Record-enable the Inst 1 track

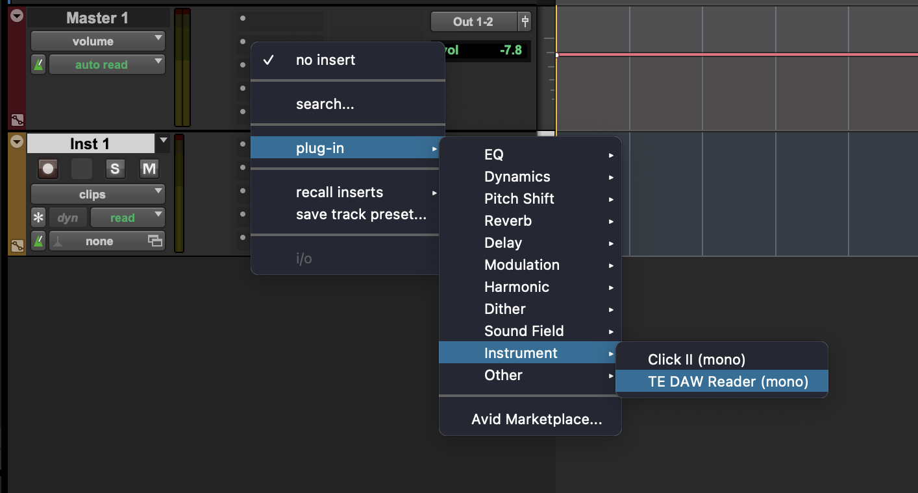click(x=48, y=169)
